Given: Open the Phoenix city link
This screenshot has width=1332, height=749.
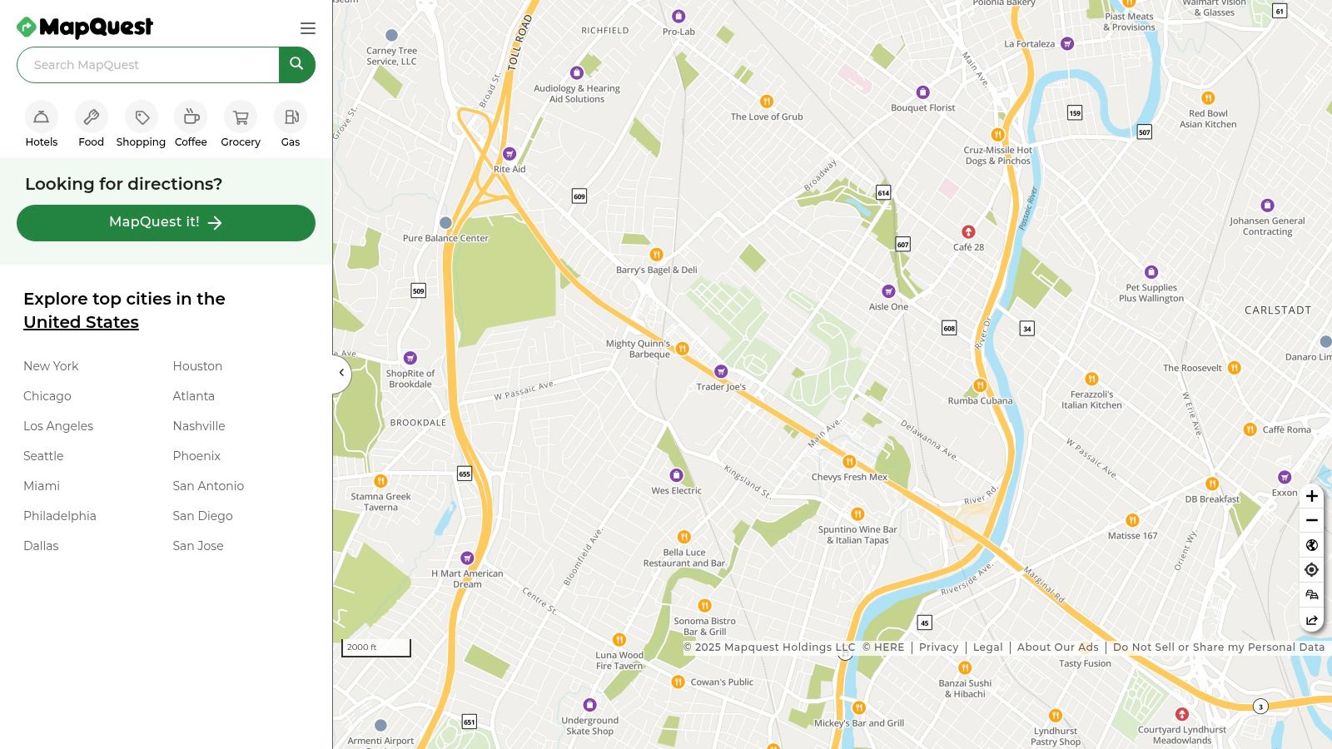Looking at the screenshot, I should 196,456.
